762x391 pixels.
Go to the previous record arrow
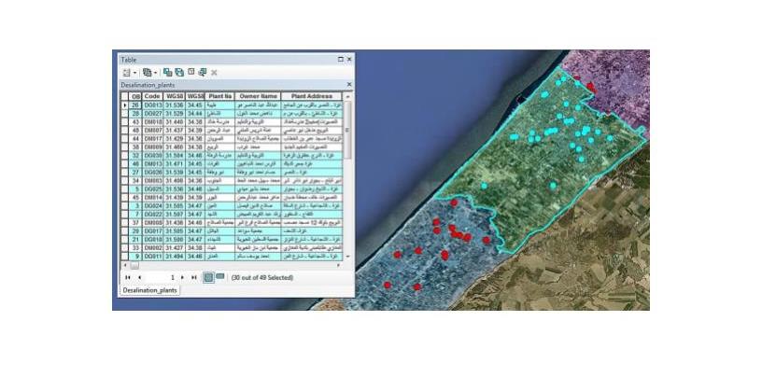[139, 277]
